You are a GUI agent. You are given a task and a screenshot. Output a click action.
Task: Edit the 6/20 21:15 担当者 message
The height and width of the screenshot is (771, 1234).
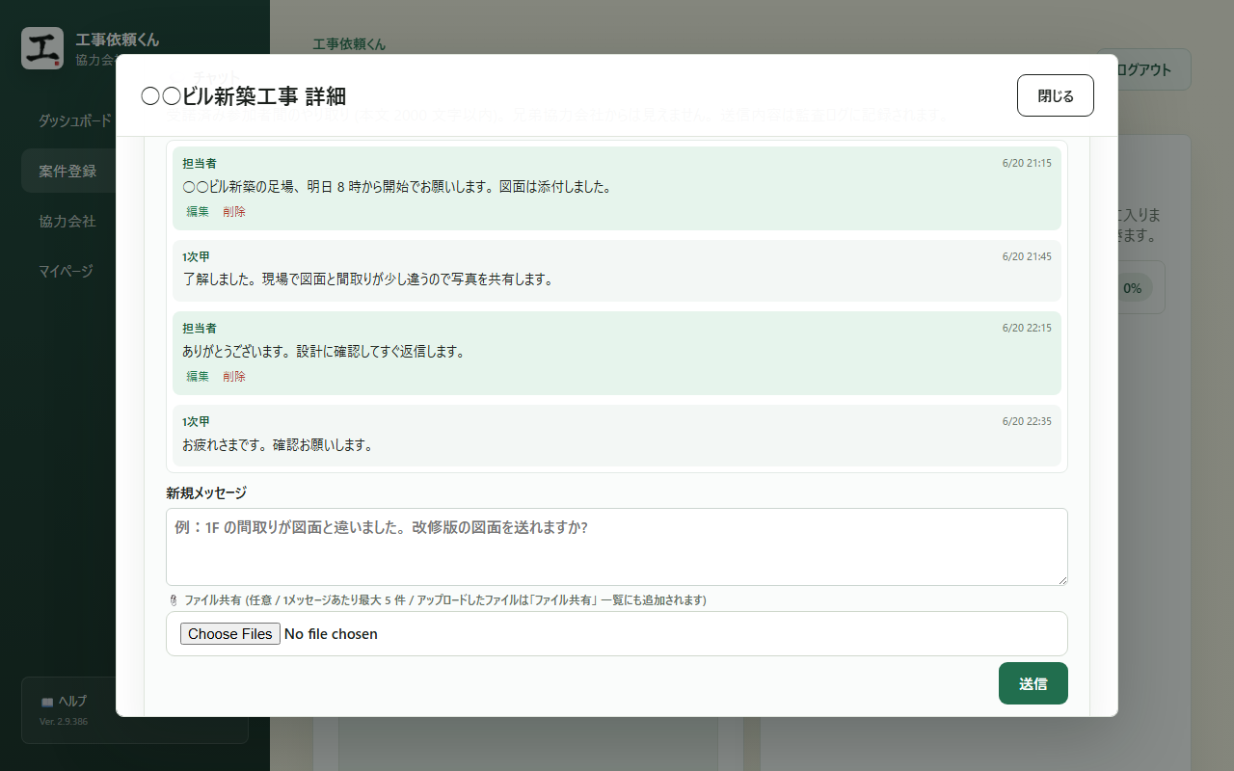coord(198,212)
